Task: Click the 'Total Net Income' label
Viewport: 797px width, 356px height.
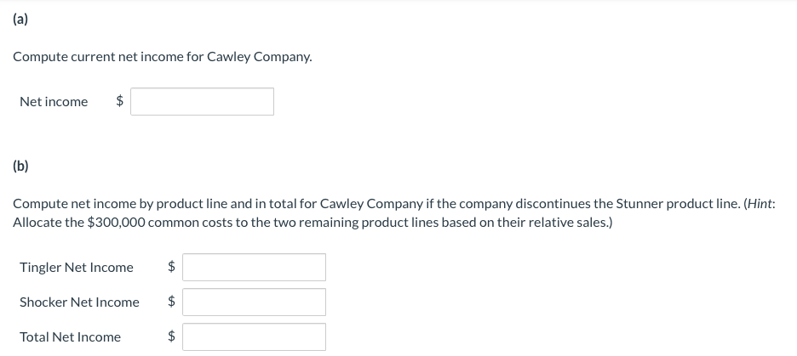Action: coord(70,336)
